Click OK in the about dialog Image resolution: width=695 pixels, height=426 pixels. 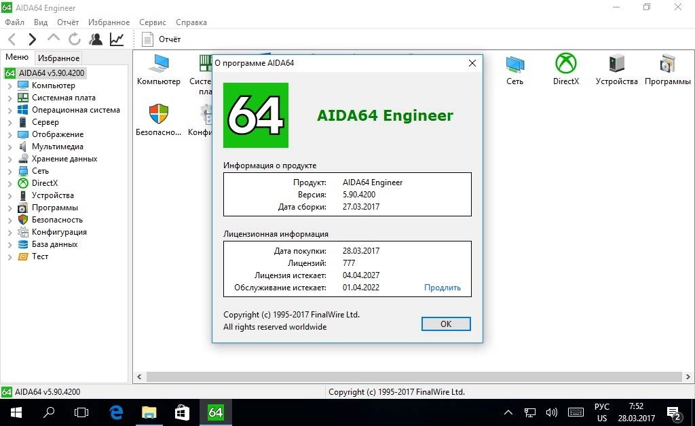tap(446, 324)
